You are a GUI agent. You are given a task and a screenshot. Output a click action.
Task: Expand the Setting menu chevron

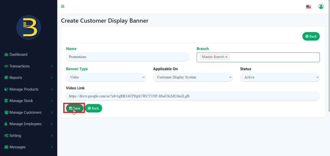pos(52,136)
